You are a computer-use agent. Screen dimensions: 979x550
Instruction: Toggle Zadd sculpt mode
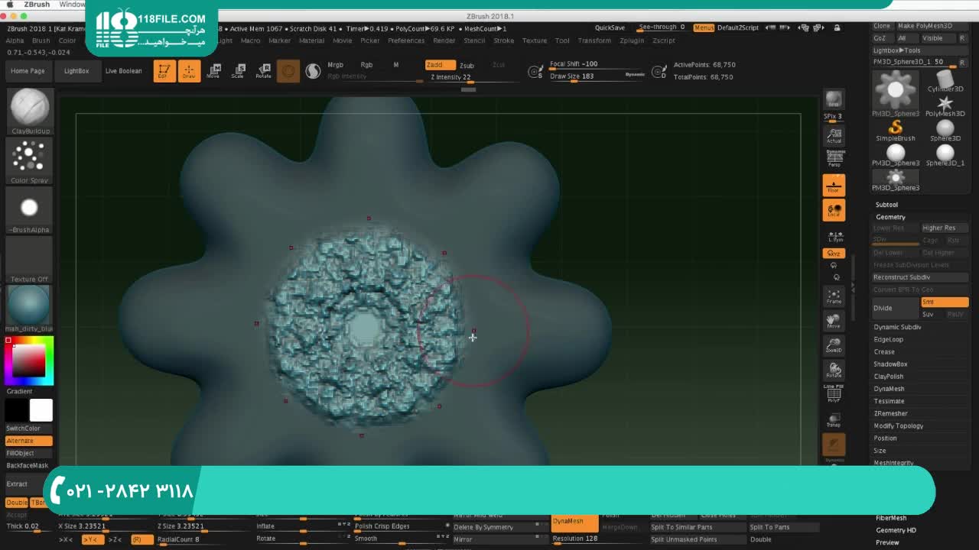[440, 65]
